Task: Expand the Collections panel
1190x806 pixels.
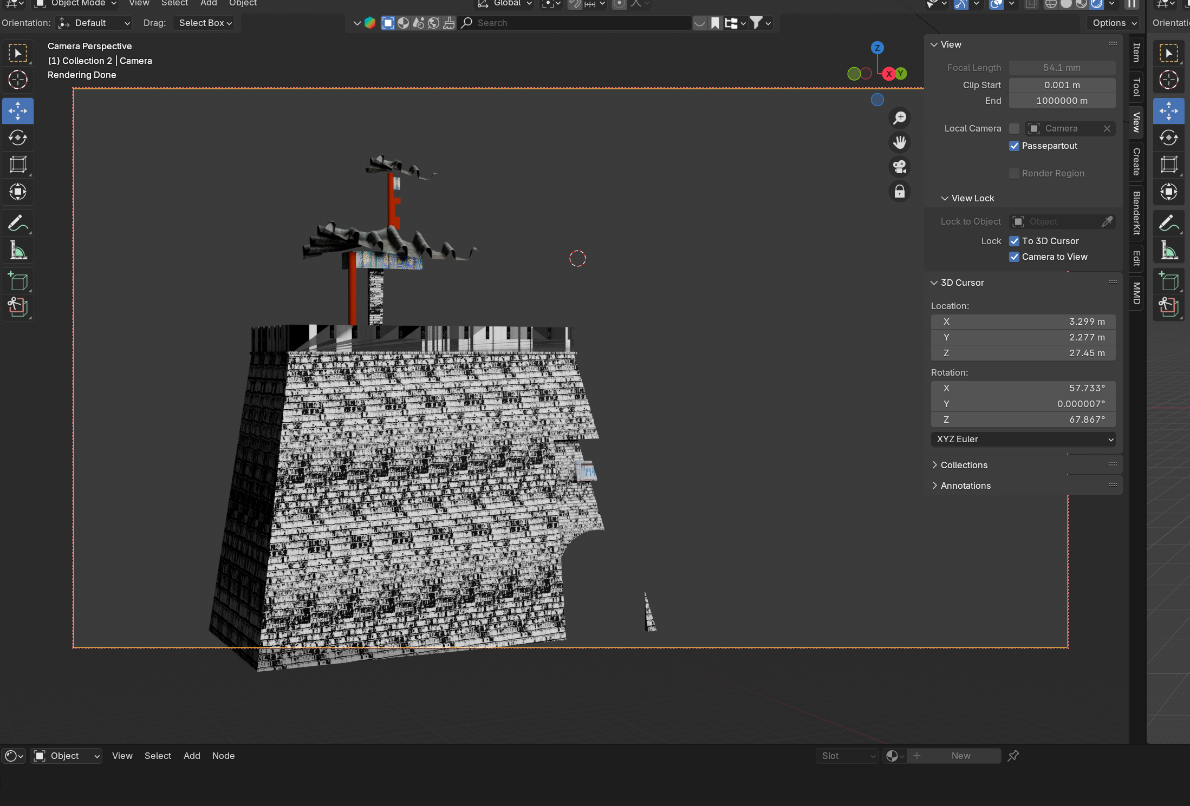Action: pos(964,464)
